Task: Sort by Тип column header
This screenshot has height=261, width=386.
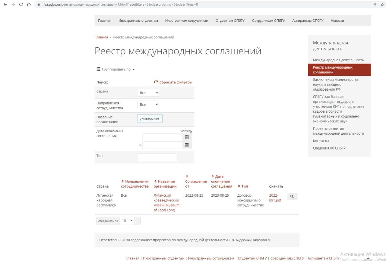Action: coord(243,186)
